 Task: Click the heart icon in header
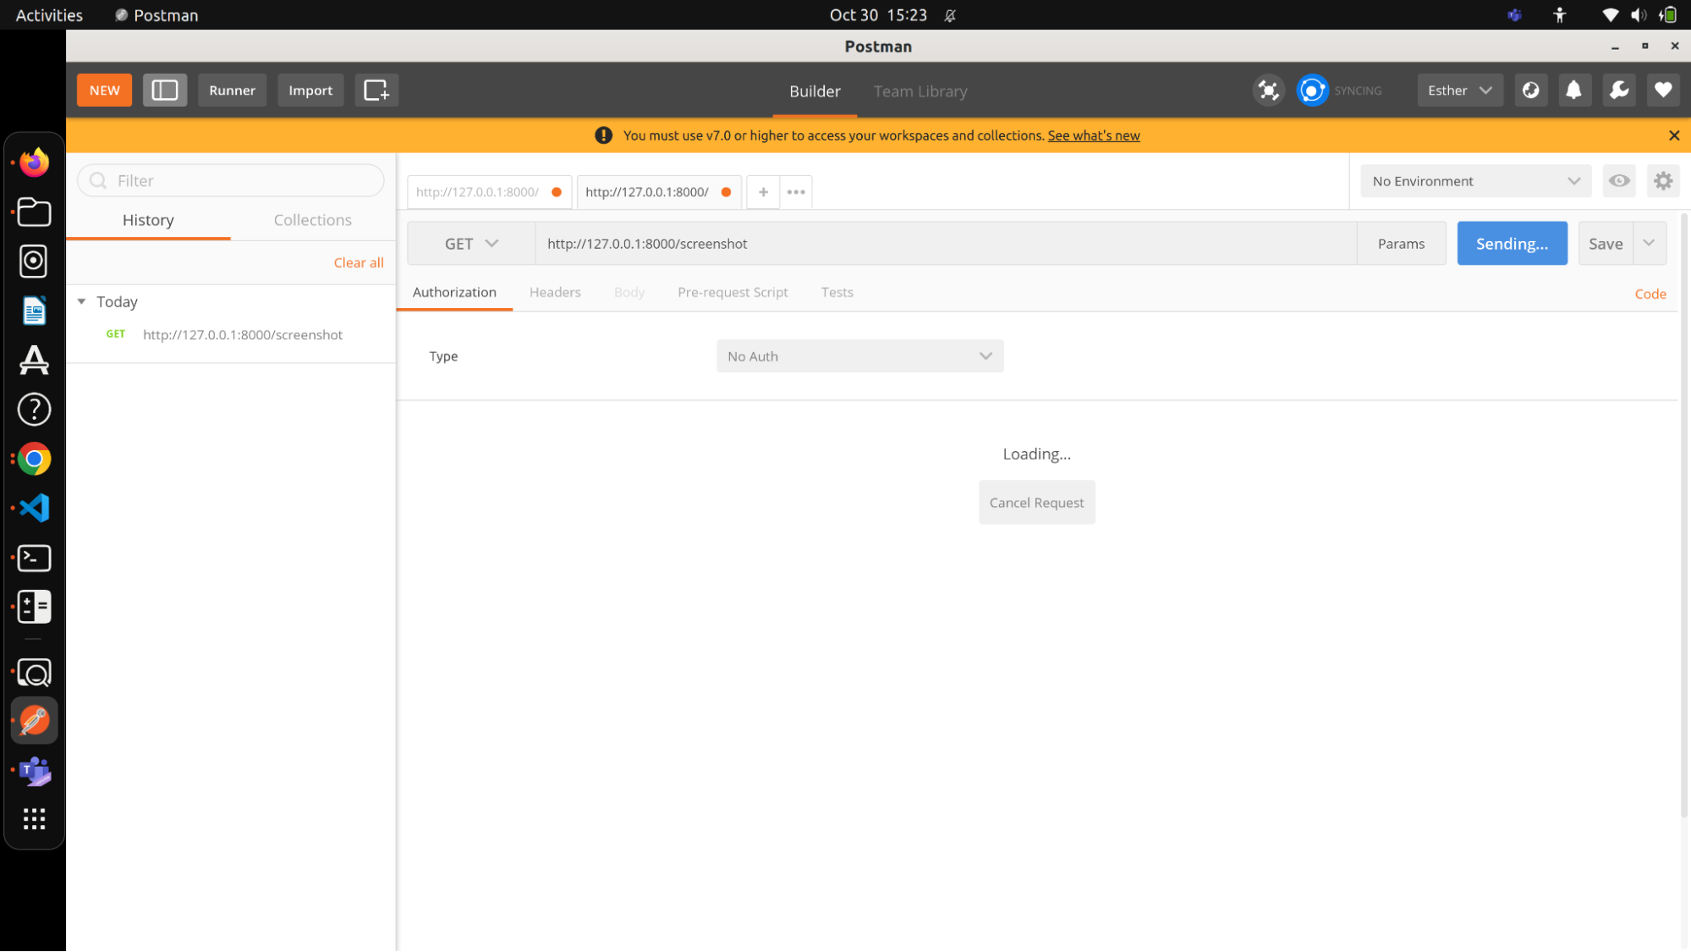pyautogui.click(x=1662, y=90)
